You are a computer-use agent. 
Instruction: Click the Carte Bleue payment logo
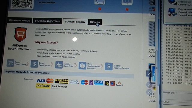(x=99, y=82)
